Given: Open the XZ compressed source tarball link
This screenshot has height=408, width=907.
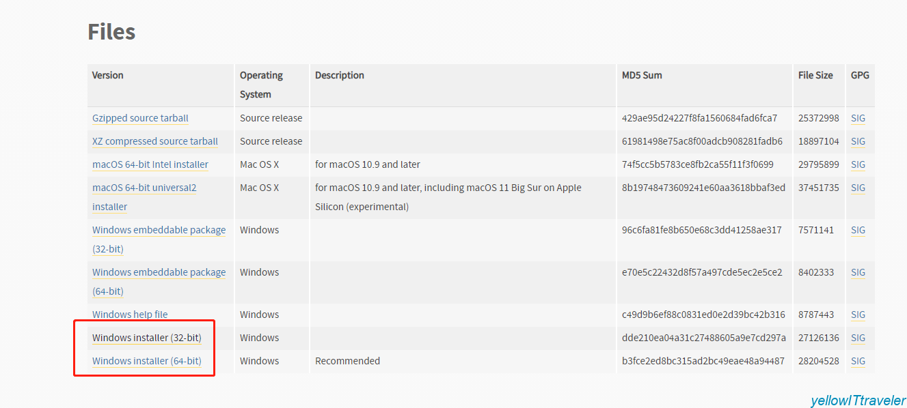Looking at the screenshot, I should (x=155, y=141).
